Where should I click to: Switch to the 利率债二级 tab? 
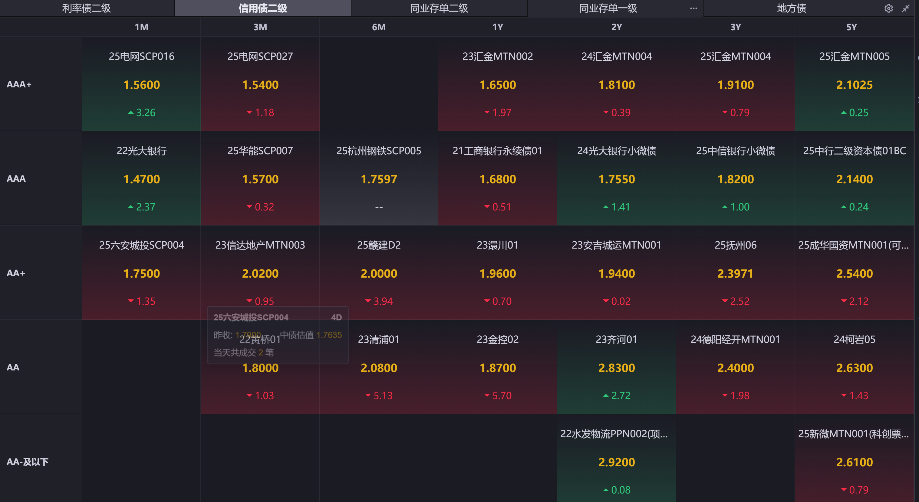87,8
